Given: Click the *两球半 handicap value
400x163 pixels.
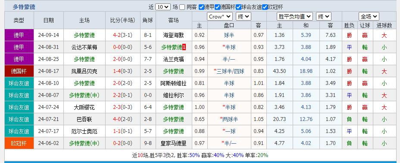Looking at the screenshot, I should [229, 119].
